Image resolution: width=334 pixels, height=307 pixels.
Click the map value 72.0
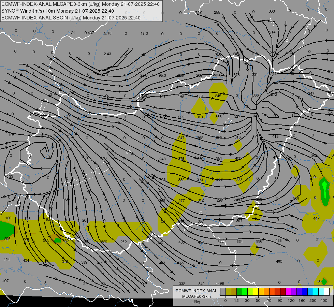pos(199,13)
